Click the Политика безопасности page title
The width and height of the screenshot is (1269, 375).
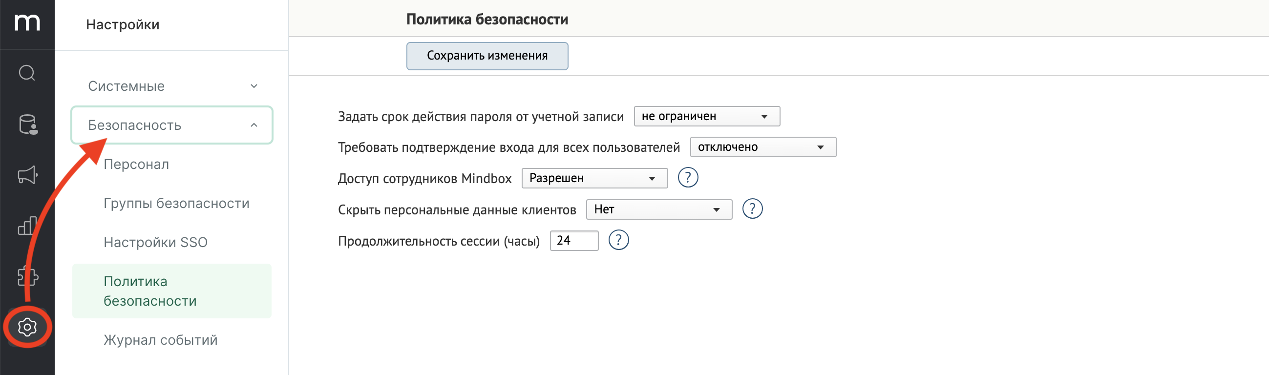[x=486, y=19]
